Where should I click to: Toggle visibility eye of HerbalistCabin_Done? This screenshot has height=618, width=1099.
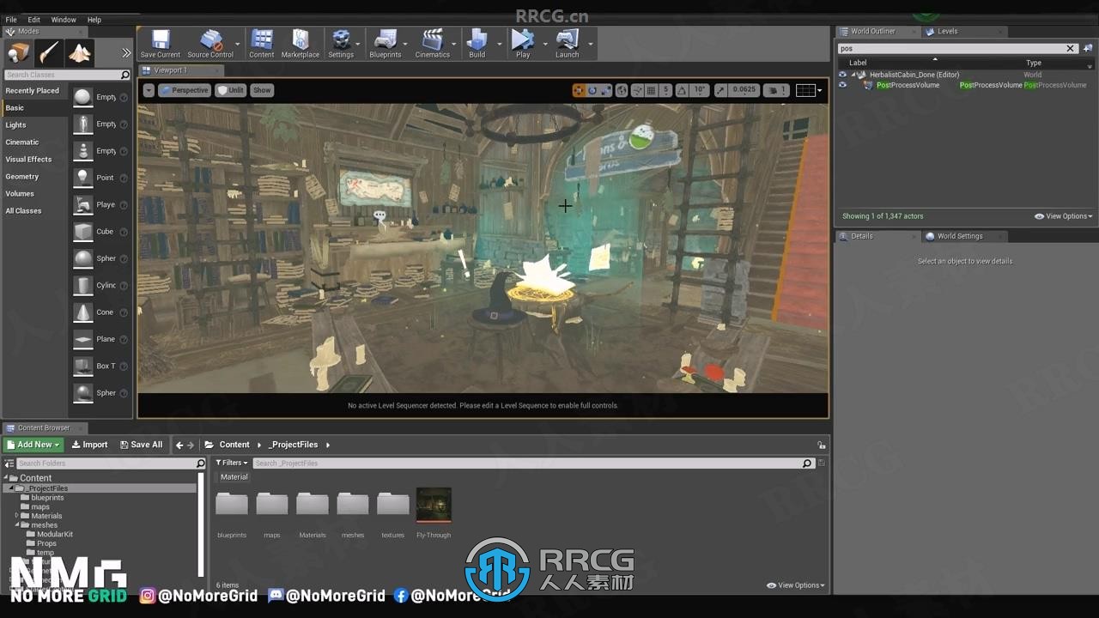pos(842,75)
